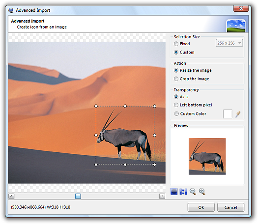
Task: Open the 256 x 256 size dropdown
Action: point(229,43)
